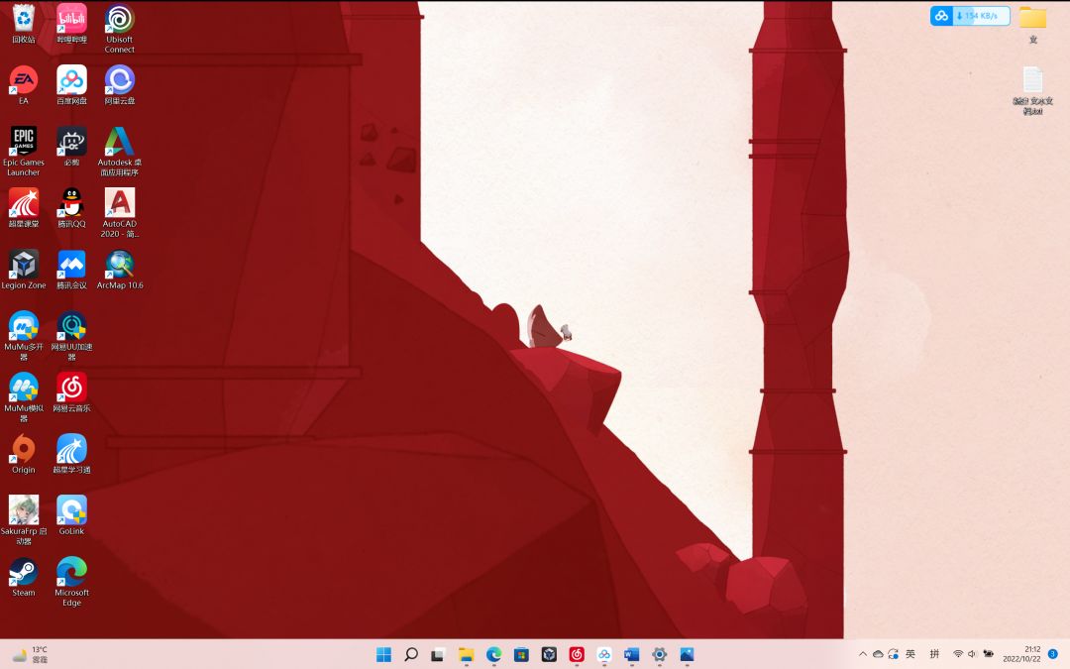The image size is (1070, 669).
Task: Toggle the 拼 pinyin input mode indicator
Action: point(935,654)
